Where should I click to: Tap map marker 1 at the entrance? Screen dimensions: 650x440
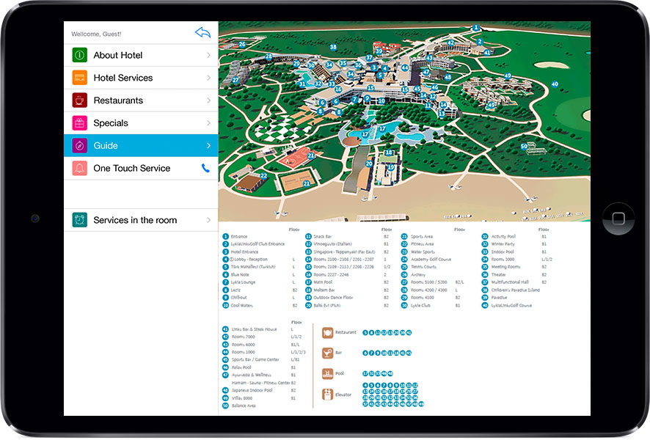pyautogui.click(x=476, y=28)
